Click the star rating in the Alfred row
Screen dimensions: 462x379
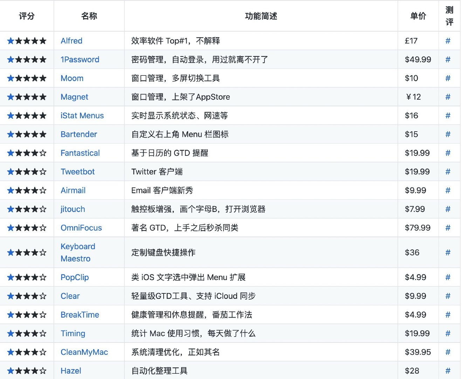27,41
